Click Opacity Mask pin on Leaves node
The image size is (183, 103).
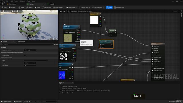pos(153,62)
